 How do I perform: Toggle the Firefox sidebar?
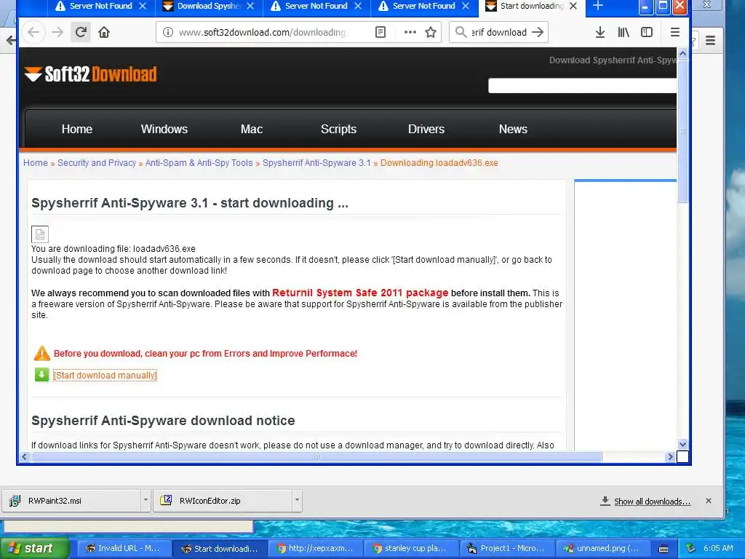click(647, 32)
